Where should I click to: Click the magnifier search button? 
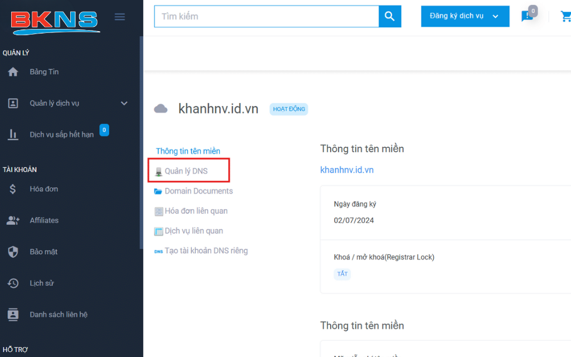[390, 16]
